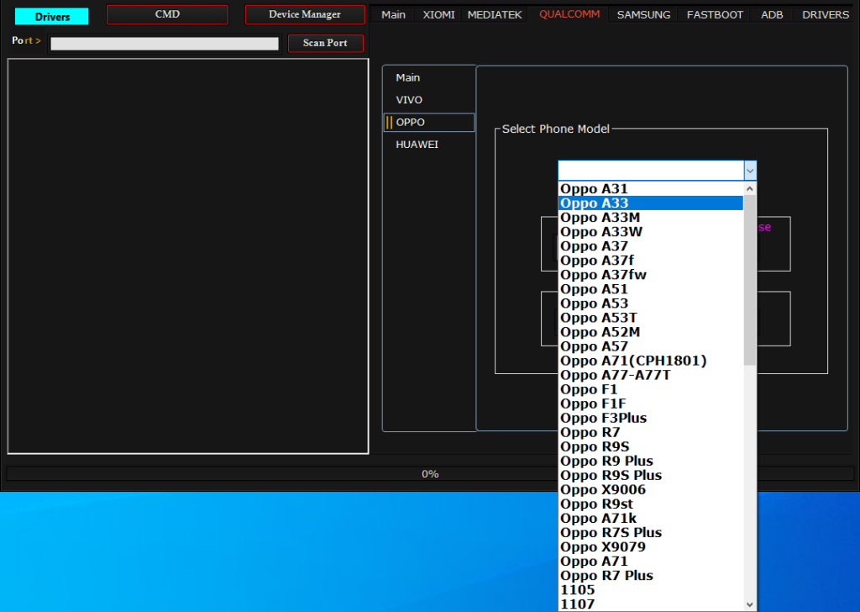Choose Oppo A71k from the list
860x612 pixels.
(651, 518)
